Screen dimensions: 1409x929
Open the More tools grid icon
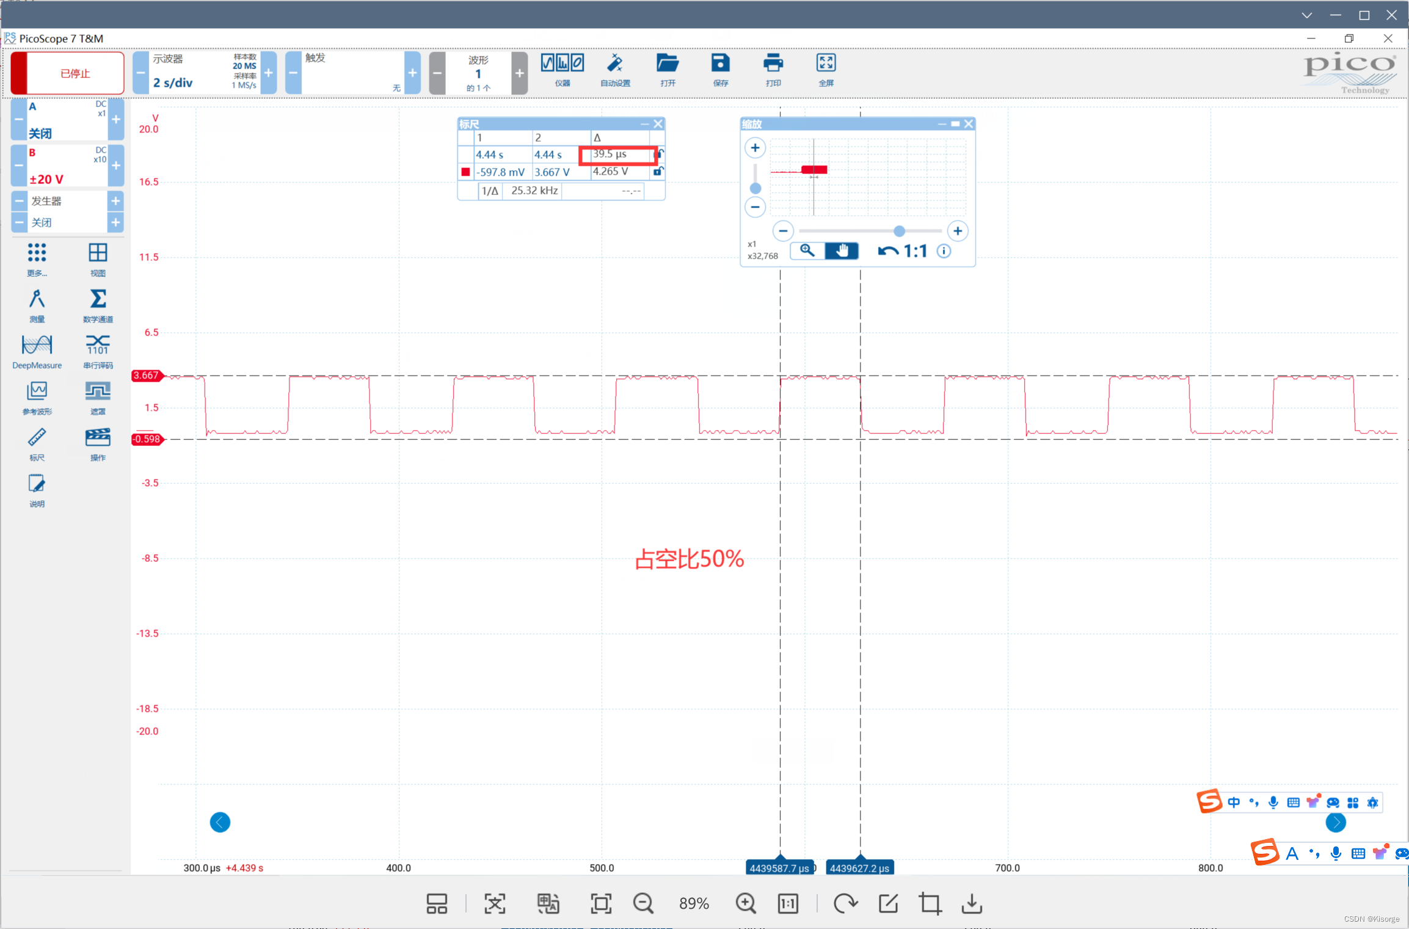pos(37,260)
